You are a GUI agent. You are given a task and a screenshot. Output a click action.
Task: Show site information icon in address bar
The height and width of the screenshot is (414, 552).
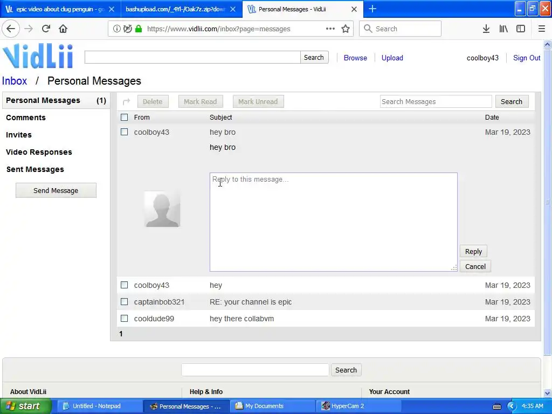coord(116,29)
